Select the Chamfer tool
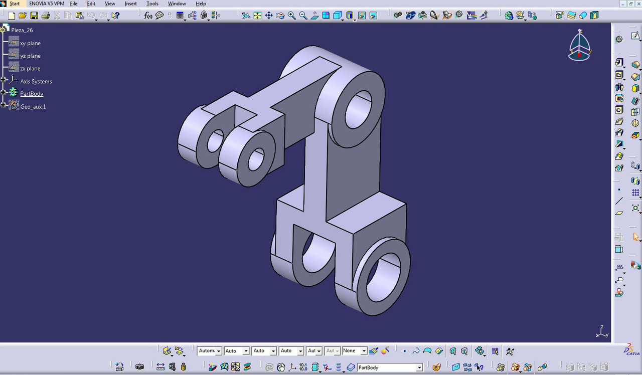Image resolution: width=642 pixels, height=375 pixels. tap(635, 77)
